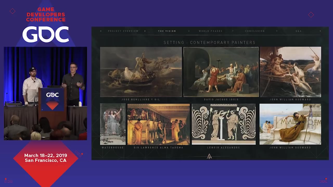333x187 pixels.
Task: Click the upper John William Godward caption
Action: click(x=290, y=99)
